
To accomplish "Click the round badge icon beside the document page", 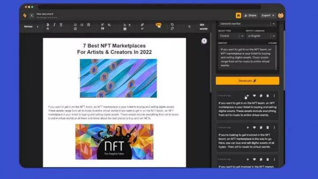I will point(204,41).
